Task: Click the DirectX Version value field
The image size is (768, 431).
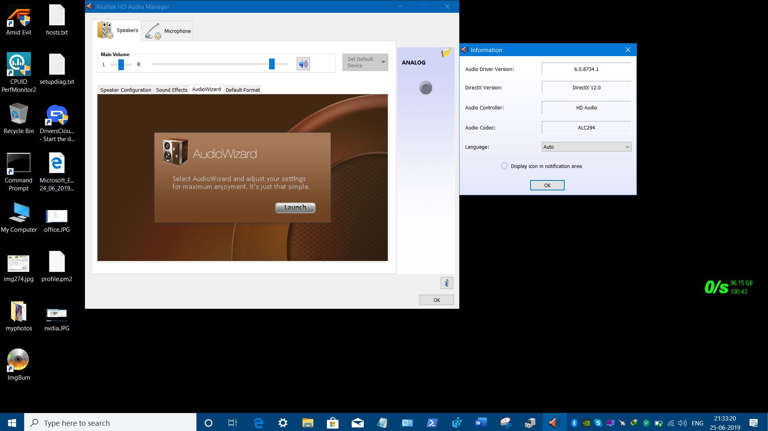Action: point(586,87)
